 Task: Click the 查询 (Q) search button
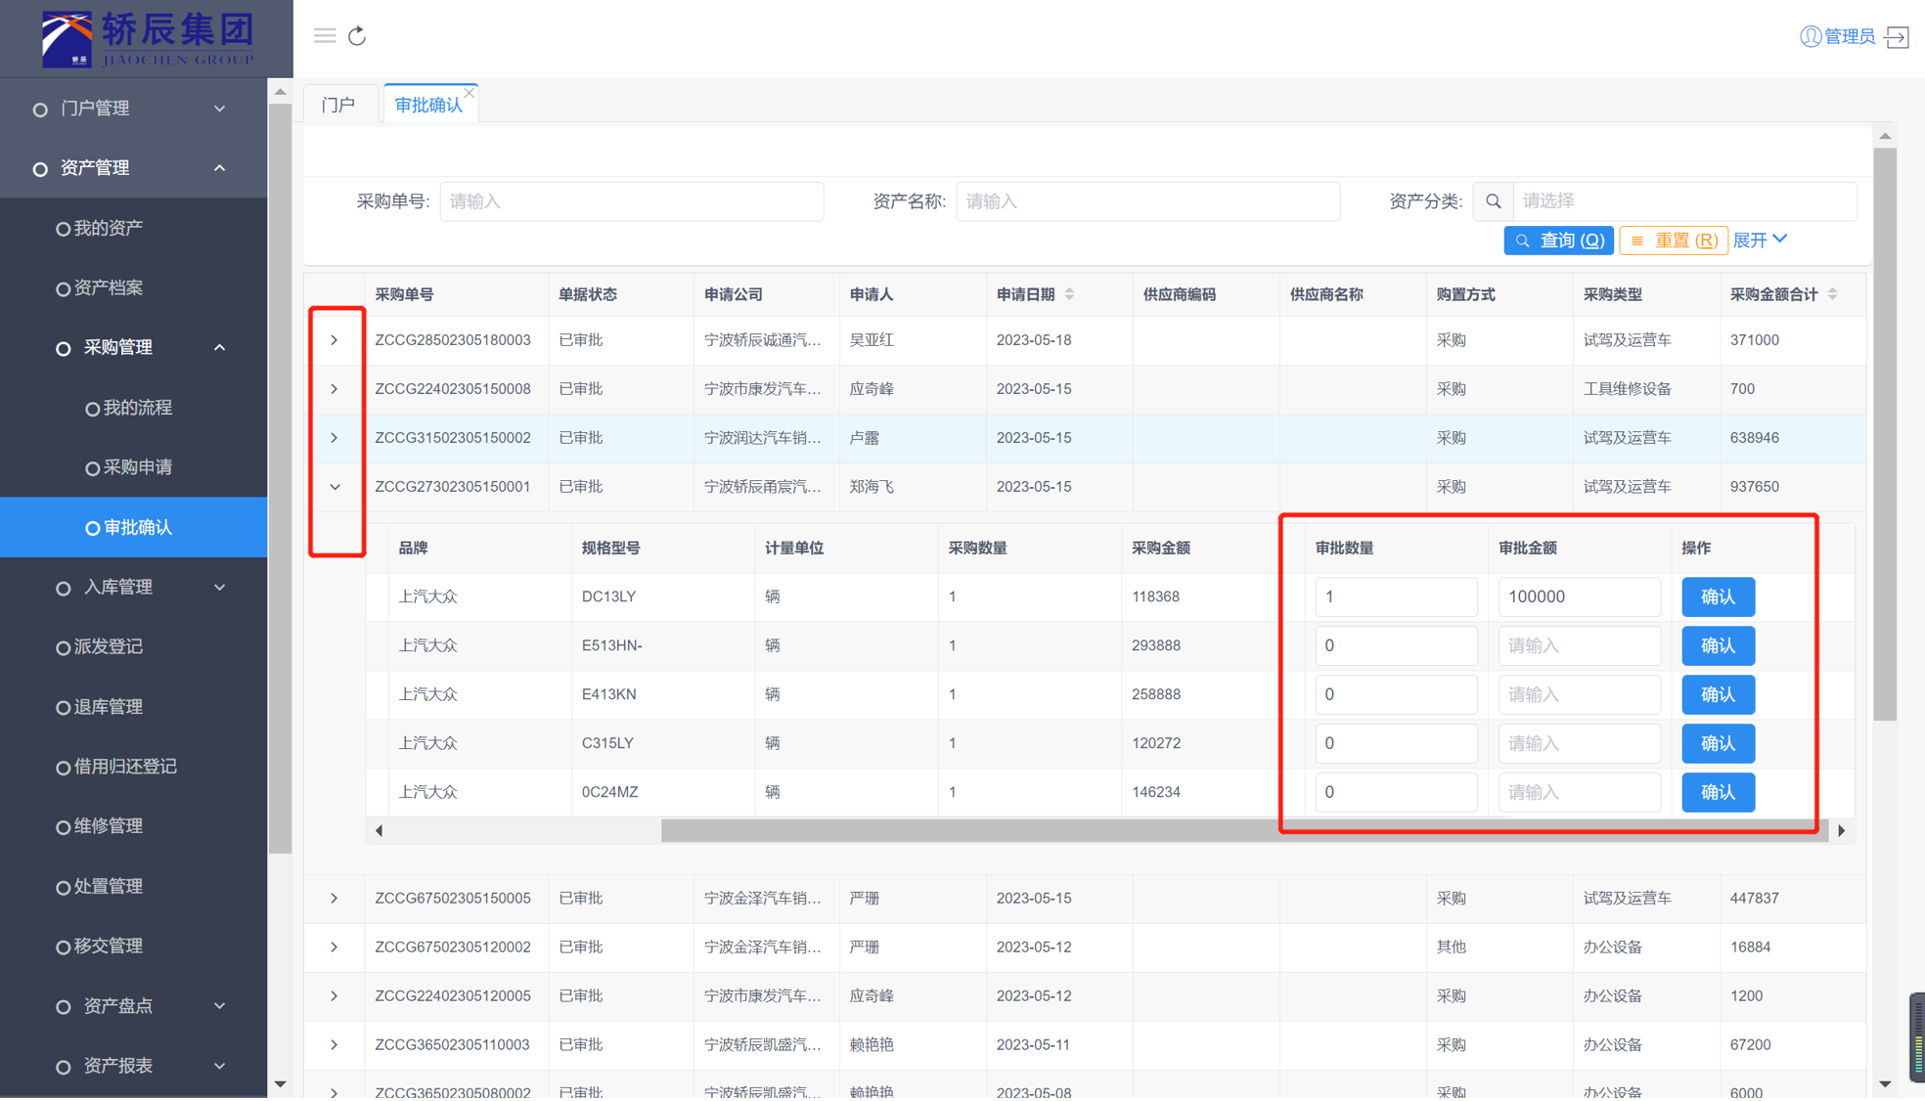pos(1558,241)
